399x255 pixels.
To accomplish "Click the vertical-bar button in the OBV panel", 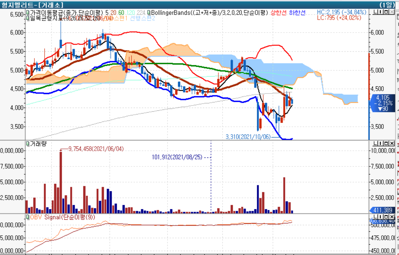I will [381, 217].
